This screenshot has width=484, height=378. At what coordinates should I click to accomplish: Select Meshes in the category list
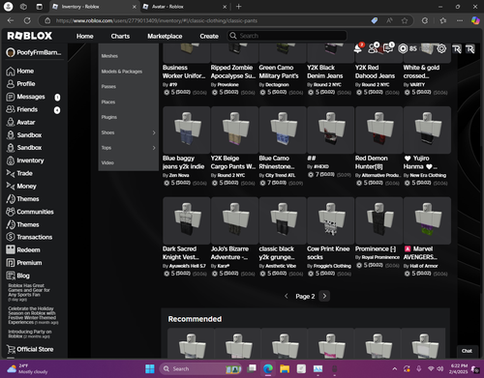tap(109, 56)
